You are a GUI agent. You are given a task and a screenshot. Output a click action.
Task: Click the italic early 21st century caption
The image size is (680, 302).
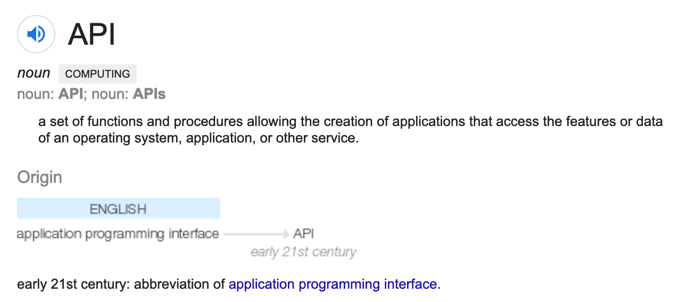tap(303, 251)
